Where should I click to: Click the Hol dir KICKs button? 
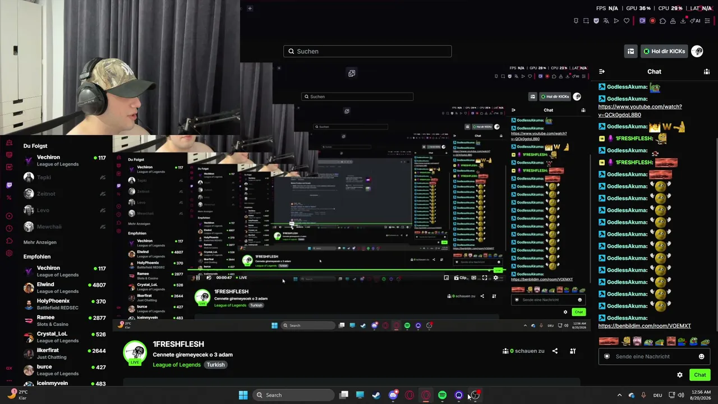(664, 51)
